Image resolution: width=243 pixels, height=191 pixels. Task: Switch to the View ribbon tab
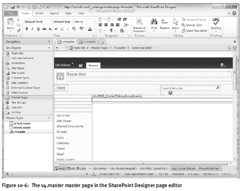pyautogui.click(x=81, y=14)
